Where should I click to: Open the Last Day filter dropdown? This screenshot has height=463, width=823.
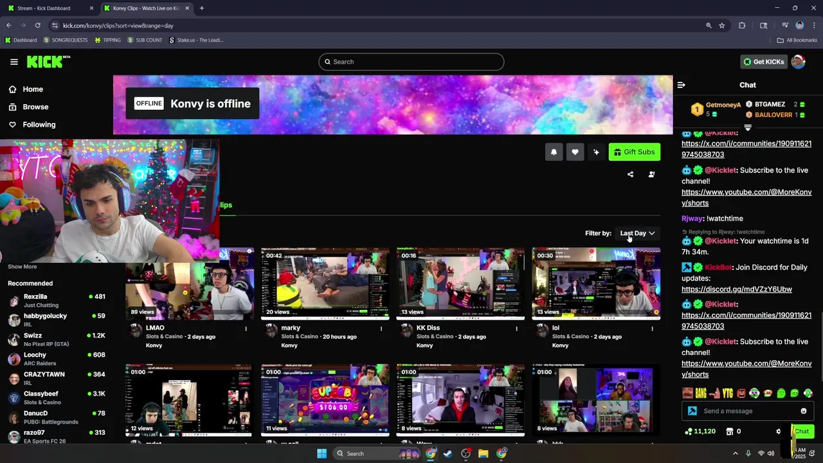637,233
